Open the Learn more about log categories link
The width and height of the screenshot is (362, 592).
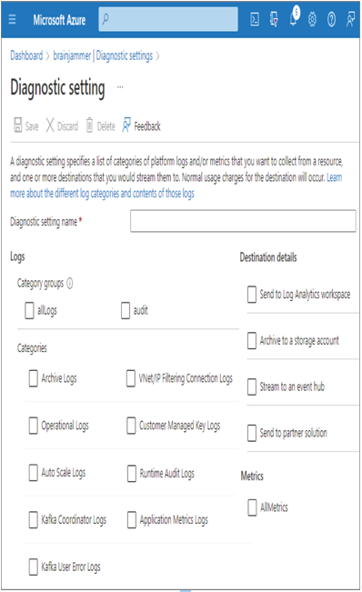click(x=176, y=186)
